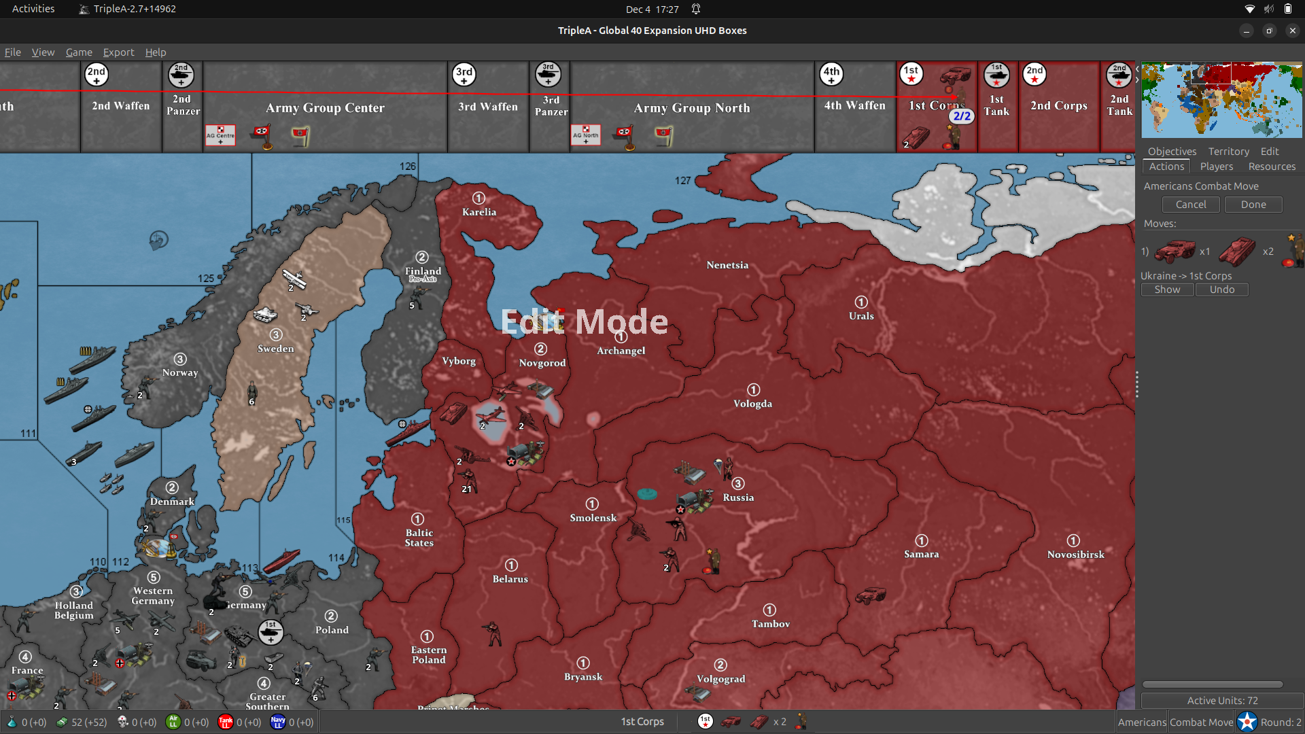Open the Territory tab
1305x734 pixels.
pos(1228,151)
